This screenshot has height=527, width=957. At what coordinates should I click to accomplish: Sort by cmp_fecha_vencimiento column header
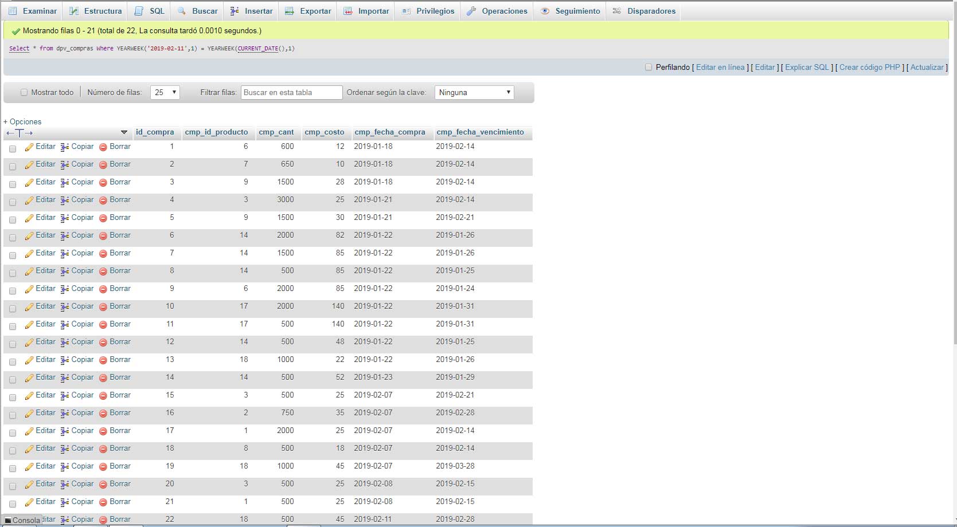(480, 132)
